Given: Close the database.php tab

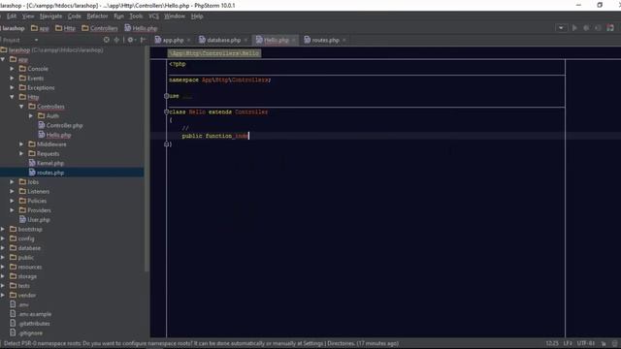Looking at the screenshot, I should (x=245, y=41).
